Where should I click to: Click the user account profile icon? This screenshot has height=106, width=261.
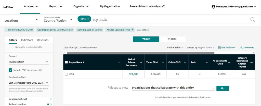[x=213, y=7]
